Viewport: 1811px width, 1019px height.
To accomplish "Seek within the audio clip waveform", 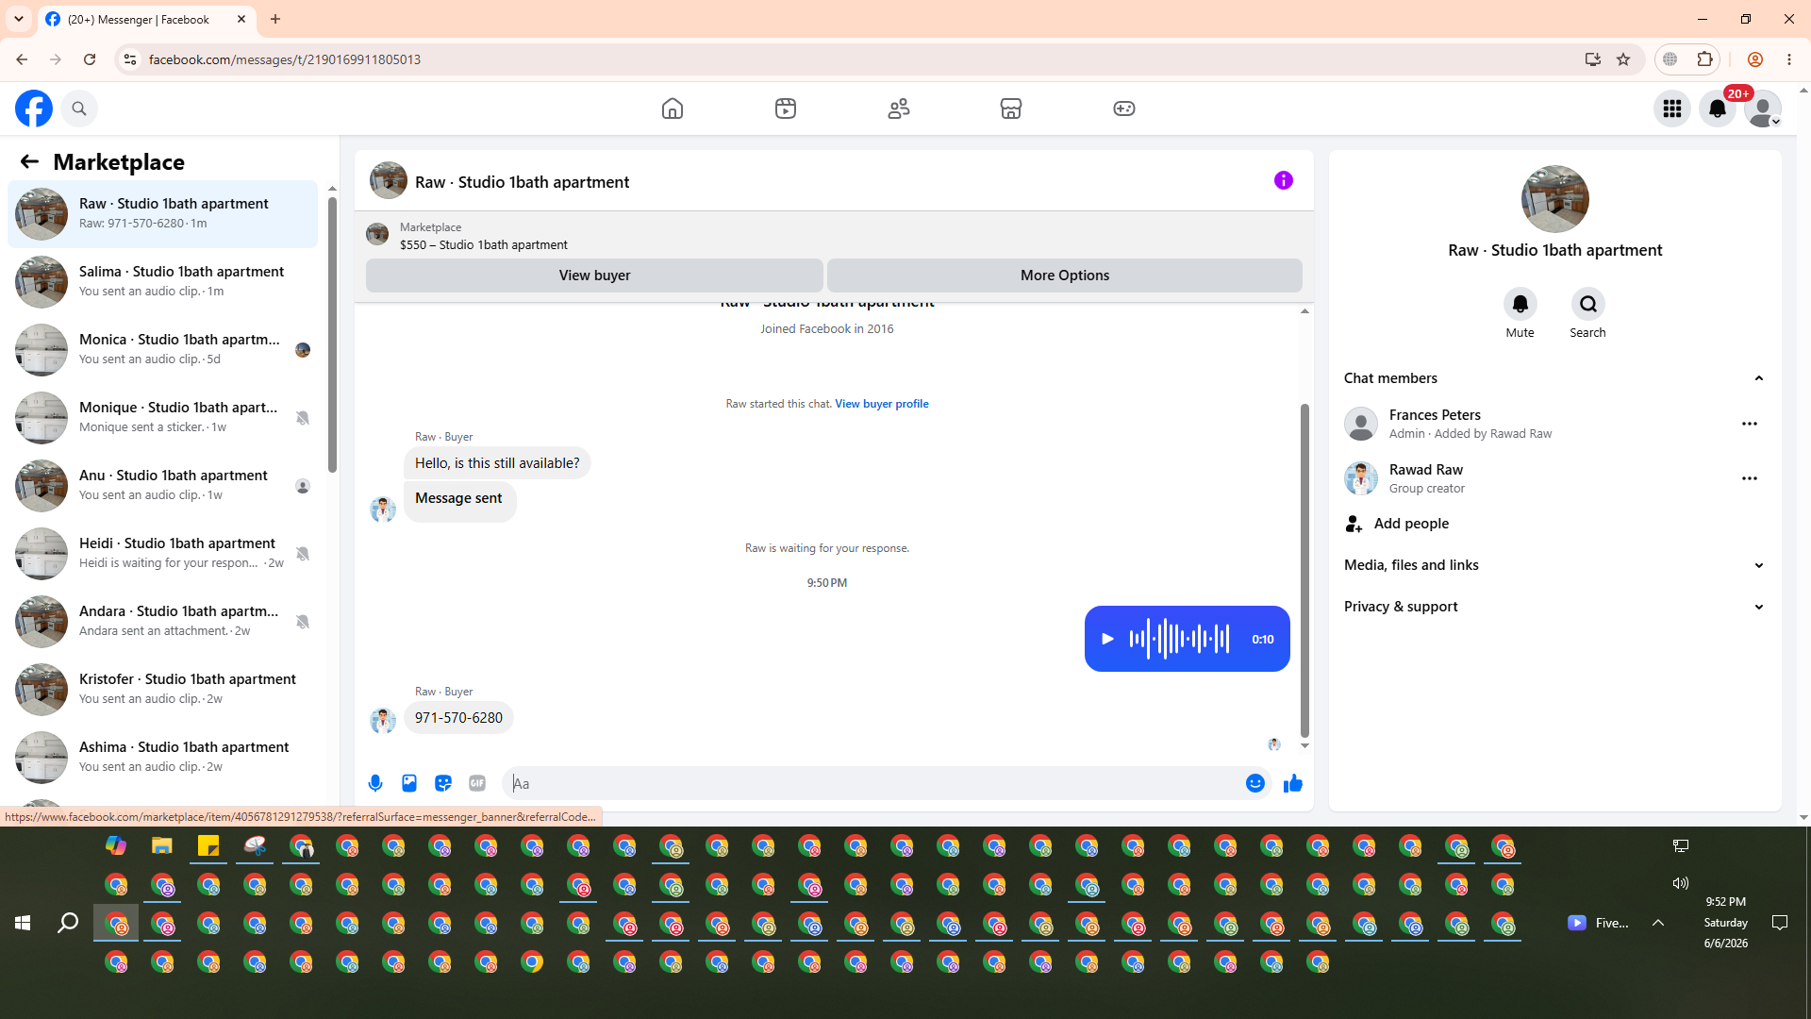I will point(1179,639).
